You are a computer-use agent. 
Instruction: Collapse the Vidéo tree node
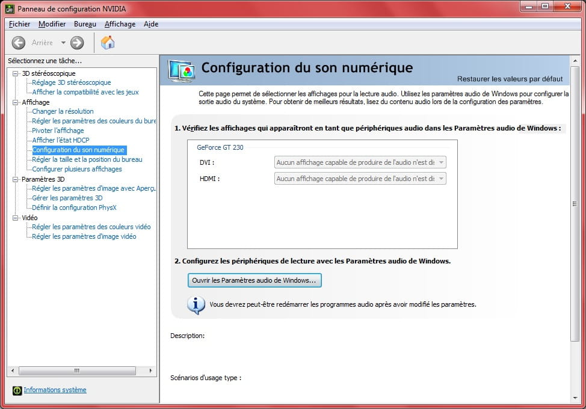(15, 218)
